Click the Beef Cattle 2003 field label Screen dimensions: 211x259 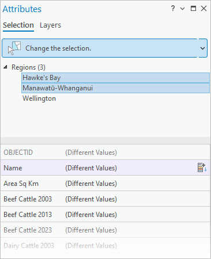point(28,199)
